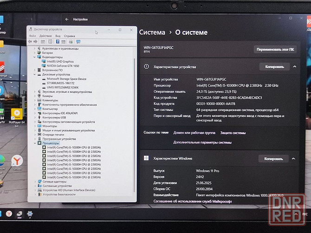Click the properties sheet toolbar icon
This screenshot has height=233, width=311.
click(50, 42)
